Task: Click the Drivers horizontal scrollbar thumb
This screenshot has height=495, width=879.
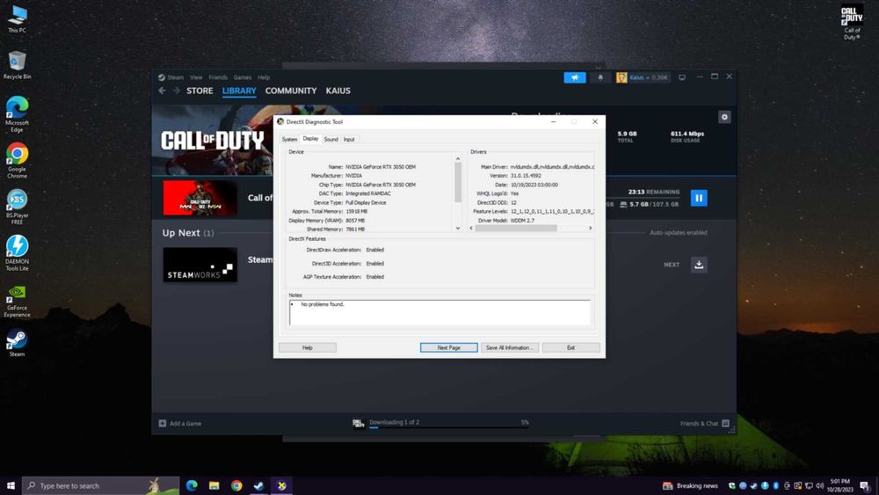Action: click(516, 229)
